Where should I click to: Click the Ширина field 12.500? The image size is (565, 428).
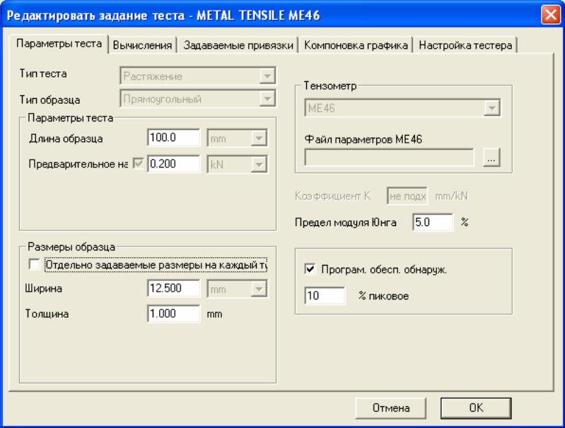173,288
